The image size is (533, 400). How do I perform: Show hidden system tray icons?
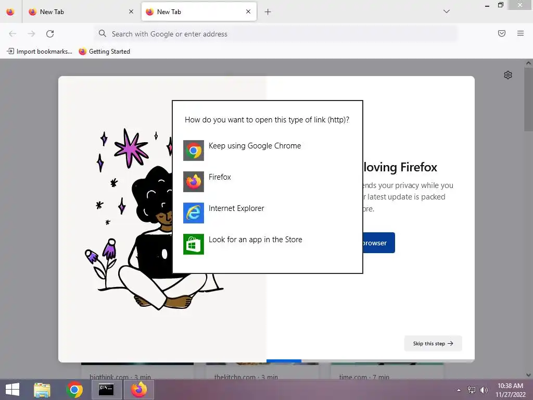click(459, 390)
